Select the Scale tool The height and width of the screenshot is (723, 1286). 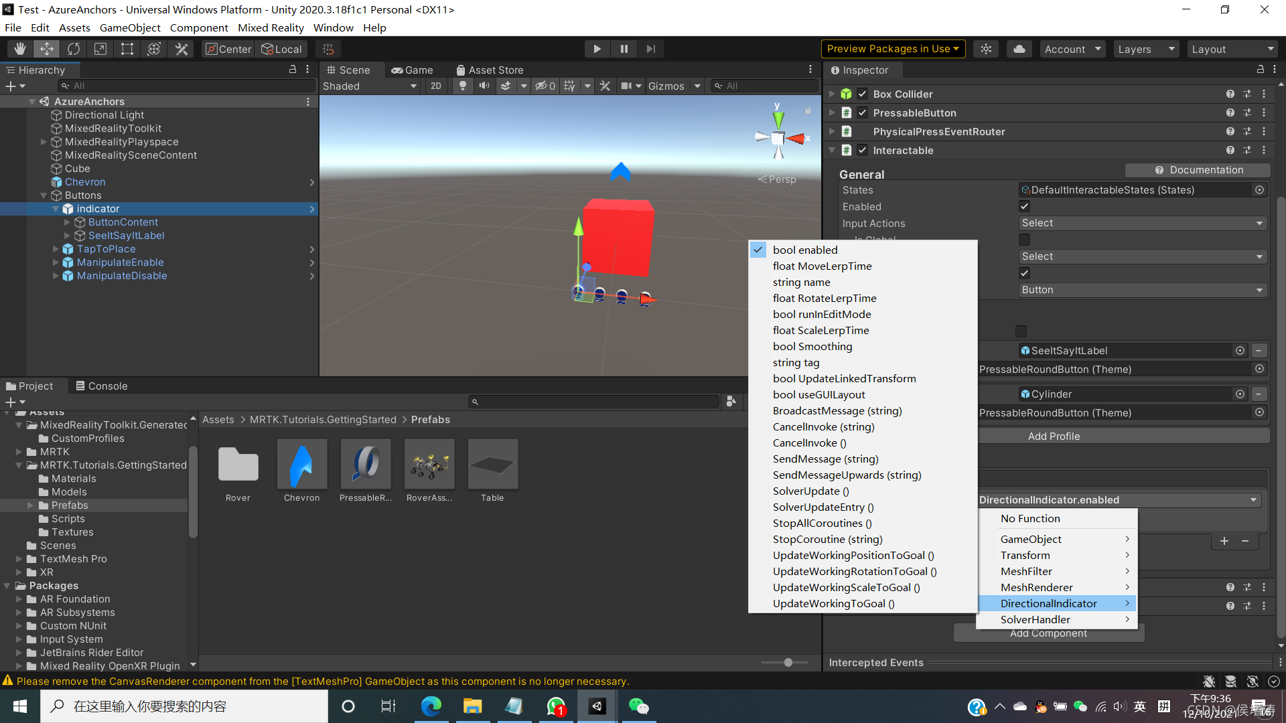pos(100,49)
